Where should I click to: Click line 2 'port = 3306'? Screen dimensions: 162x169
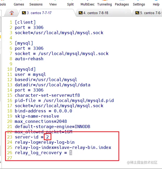pos(29,28)
